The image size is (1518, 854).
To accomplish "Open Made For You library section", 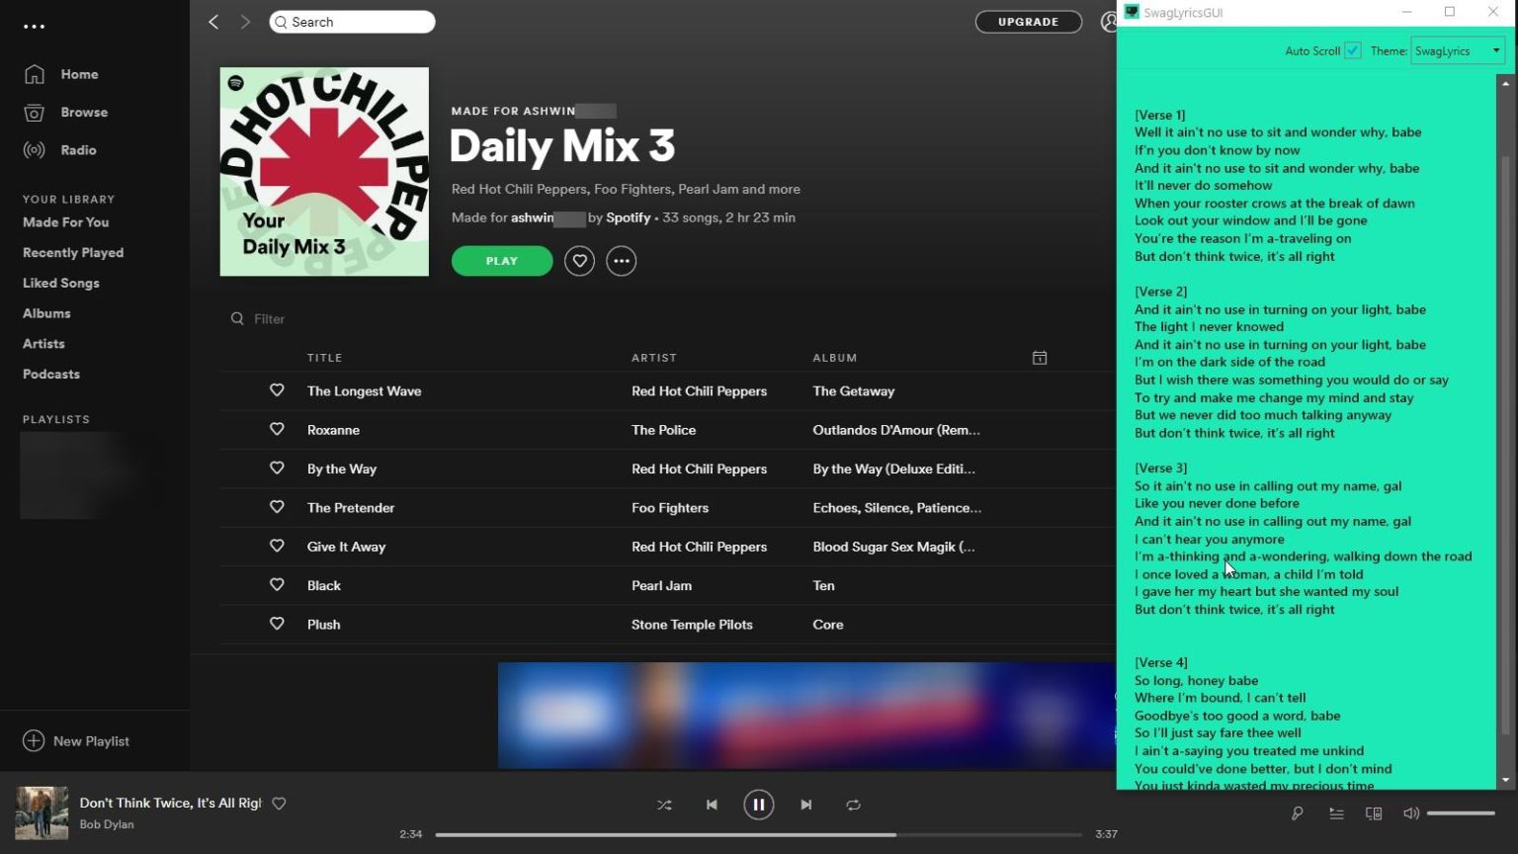I will 66,222.
